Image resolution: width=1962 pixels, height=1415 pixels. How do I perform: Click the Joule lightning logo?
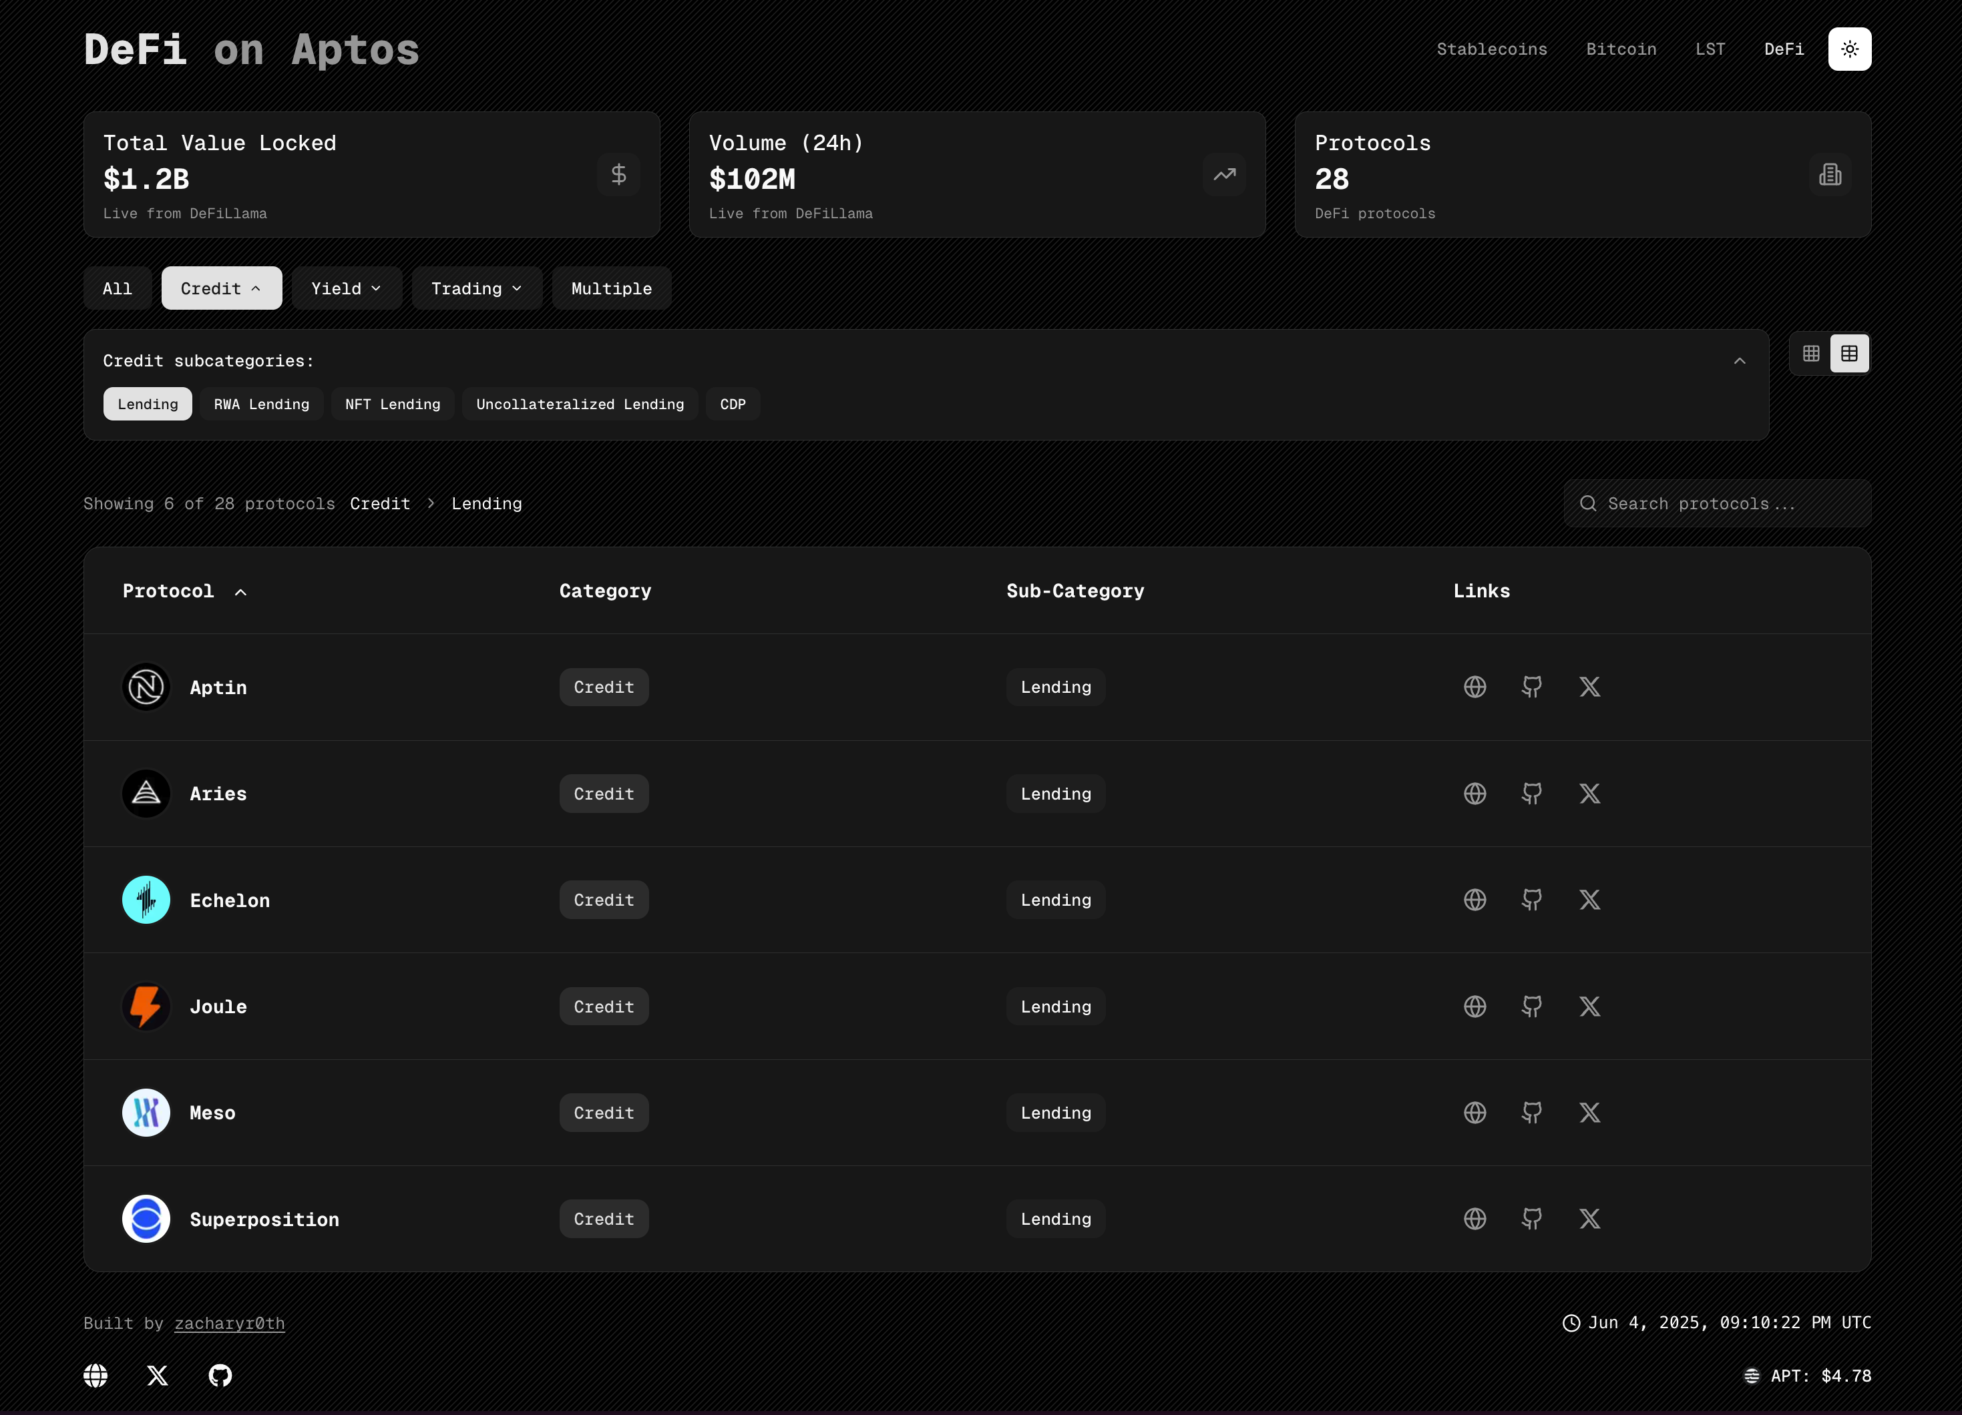pos(146,1006)
